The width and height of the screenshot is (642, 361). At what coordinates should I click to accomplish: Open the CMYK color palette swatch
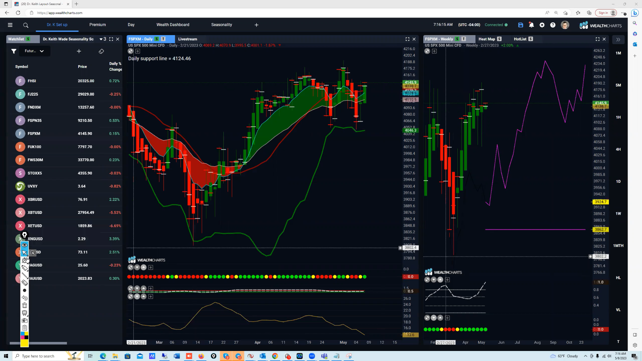coord(24,336)
